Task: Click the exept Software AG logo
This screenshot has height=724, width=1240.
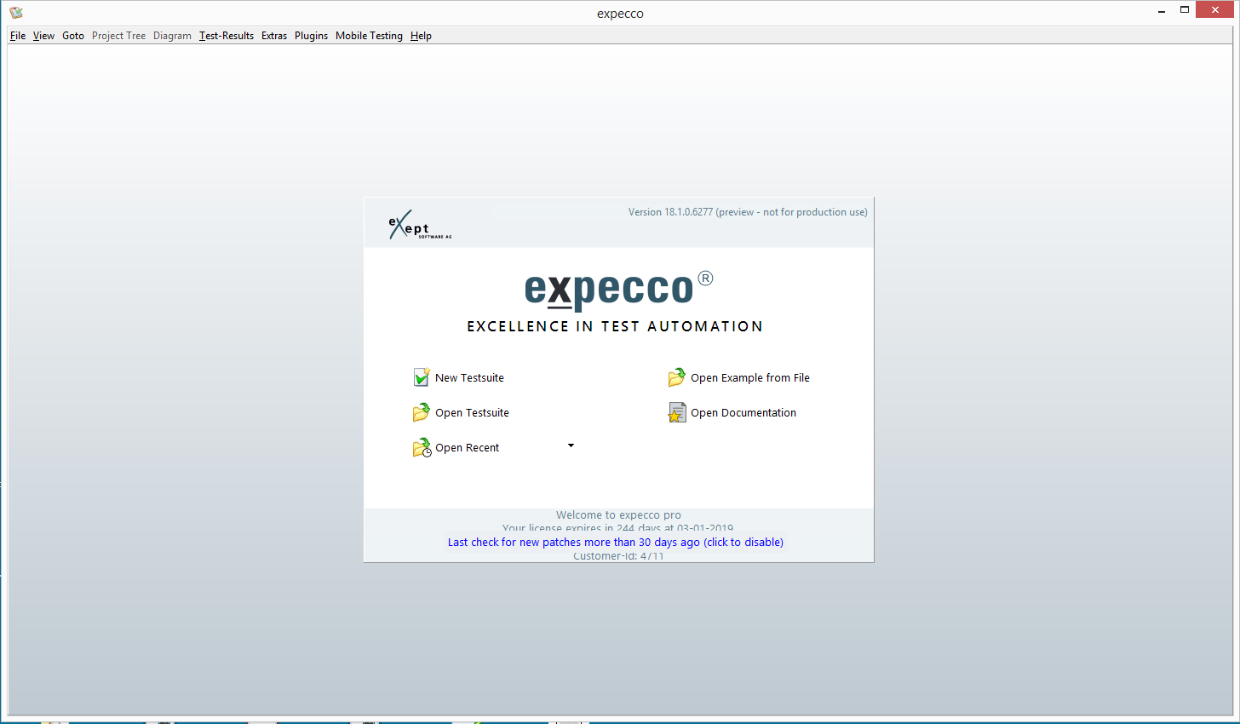Action: 419,226
